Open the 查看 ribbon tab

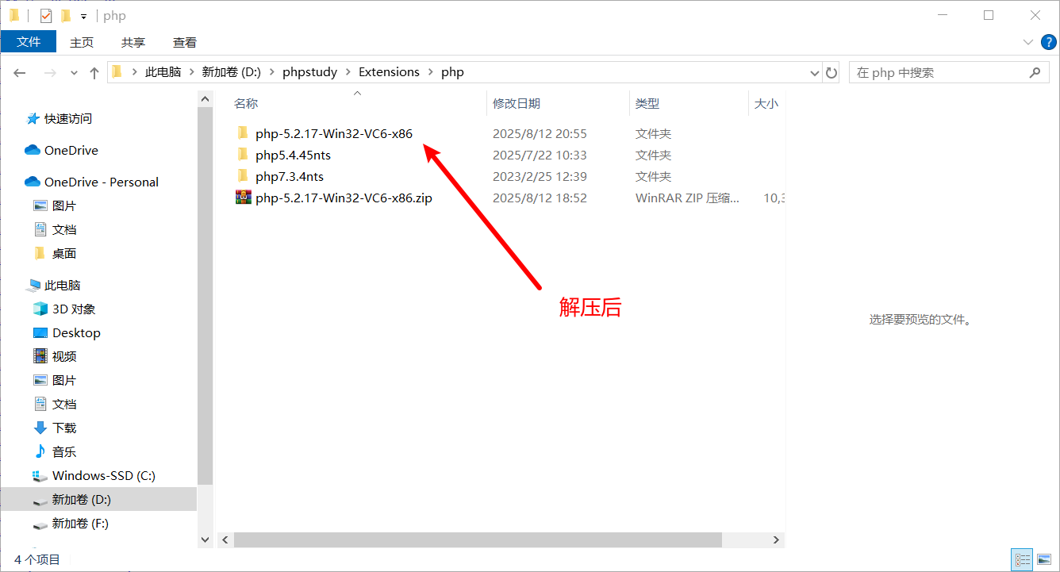(x=184, y=42)
